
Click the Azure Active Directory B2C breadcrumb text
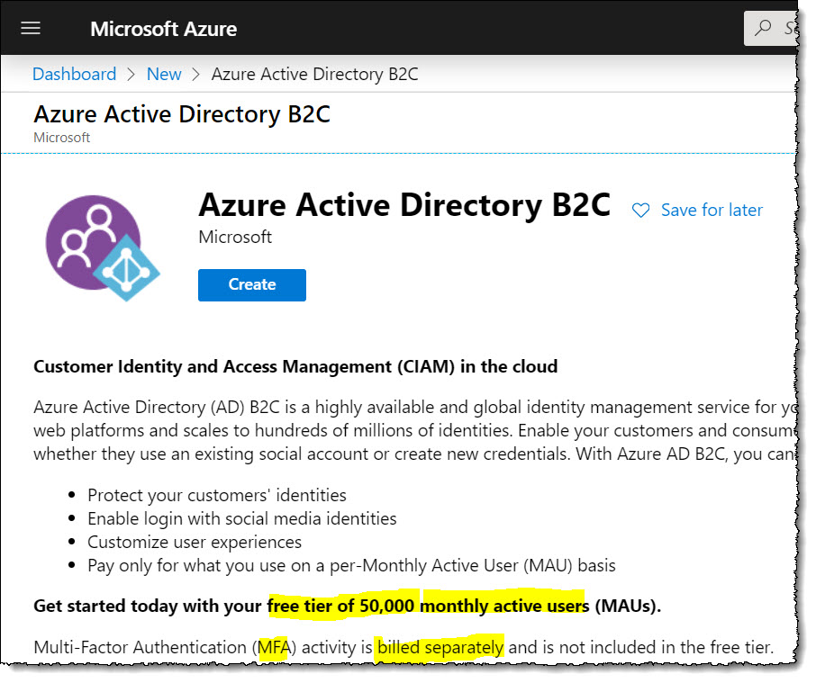coord(314,75)
